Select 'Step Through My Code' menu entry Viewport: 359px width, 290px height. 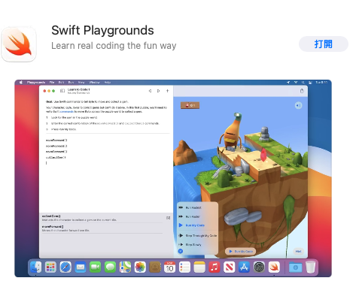tap(197, 236)
